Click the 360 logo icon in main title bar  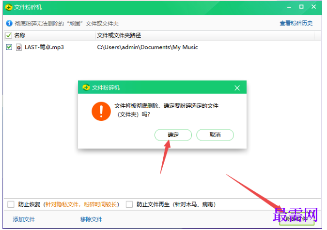[x=9, y=7]
